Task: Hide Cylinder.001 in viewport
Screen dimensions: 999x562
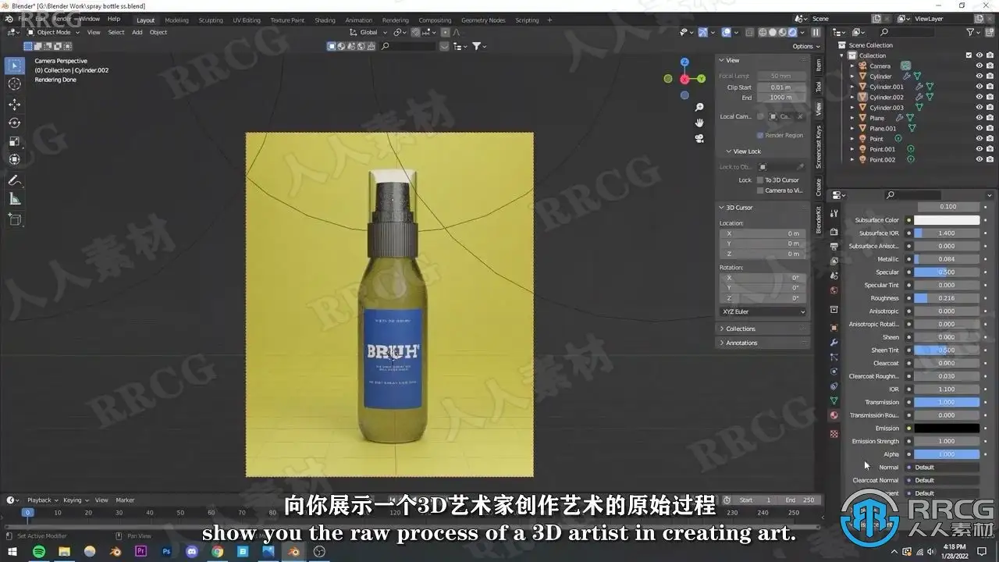Action: click(979, 87)
